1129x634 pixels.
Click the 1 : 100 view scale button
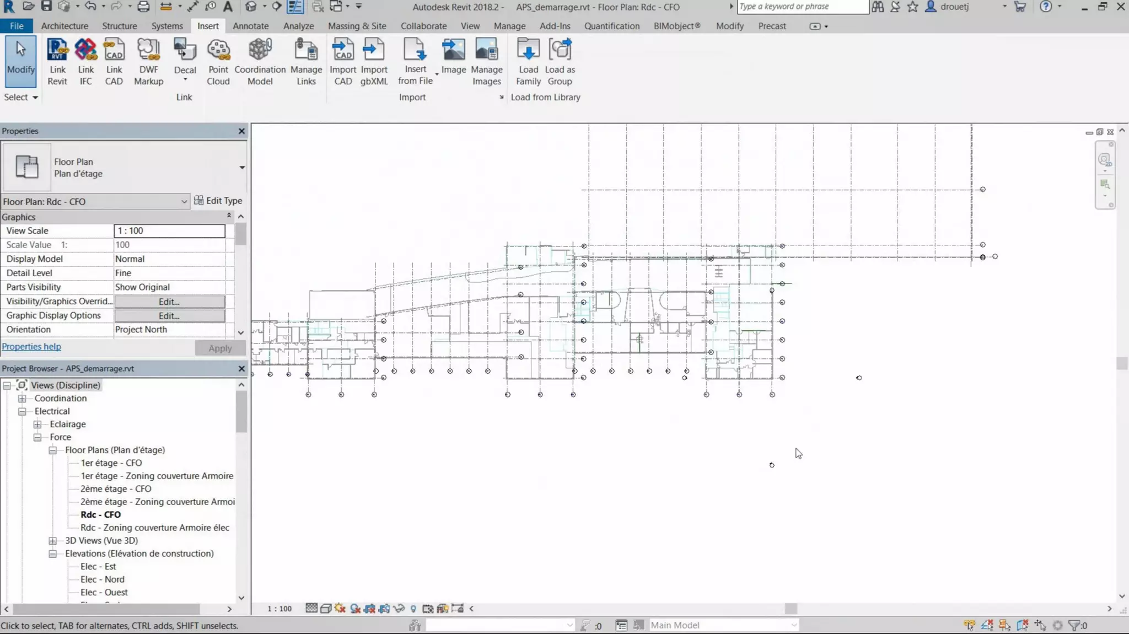point(279,609)
